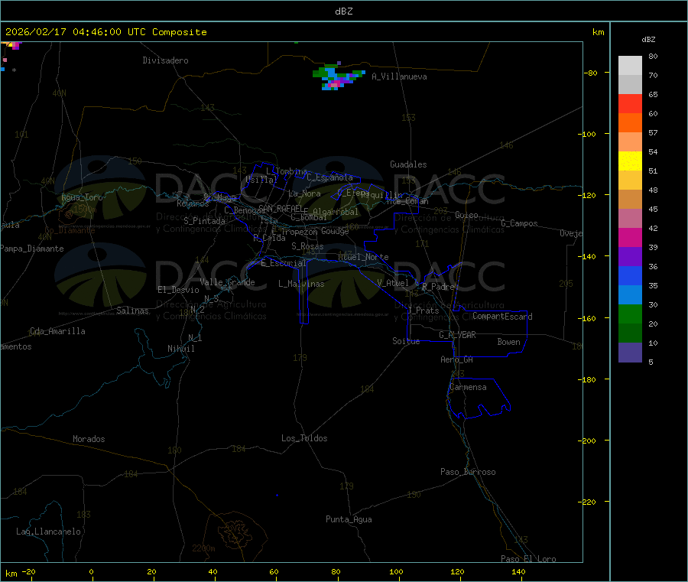Click the S_Pintada map label
Image resolution: width=688 pixels, height=582 pixels.
pos(204,221)
